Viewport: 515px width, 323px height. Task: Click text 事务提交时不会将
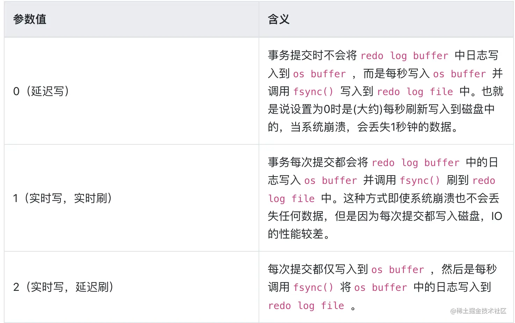click(312, 55)
